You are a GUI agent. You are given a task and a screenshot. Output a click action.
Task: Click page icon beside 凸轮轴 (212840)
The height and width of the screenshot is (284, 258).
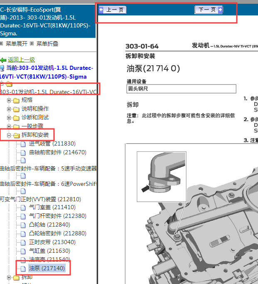point(23,225)
